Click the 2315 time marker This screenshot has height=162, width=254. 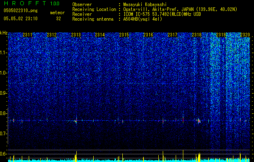tap(124, 34)
